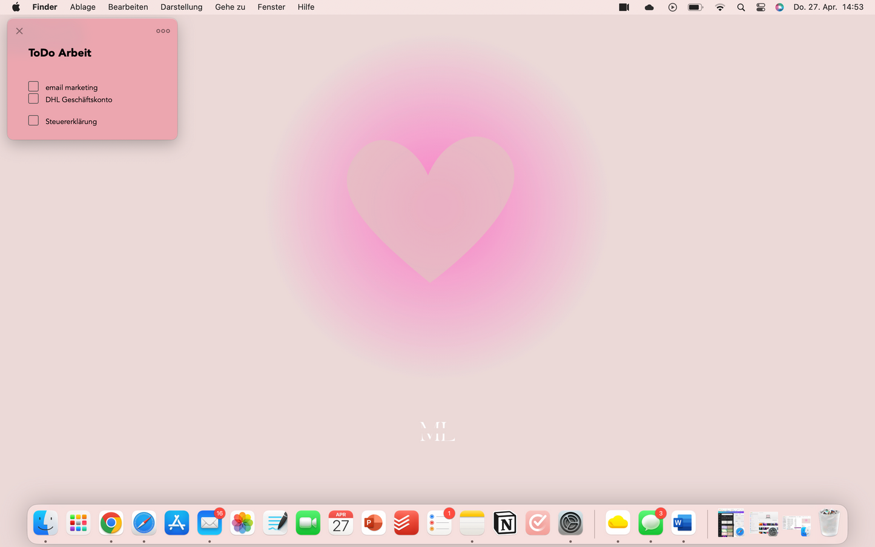This screenshot has width=875, height=547.
Task: Check the email marketing checkbox
Action: pos(33,87)
